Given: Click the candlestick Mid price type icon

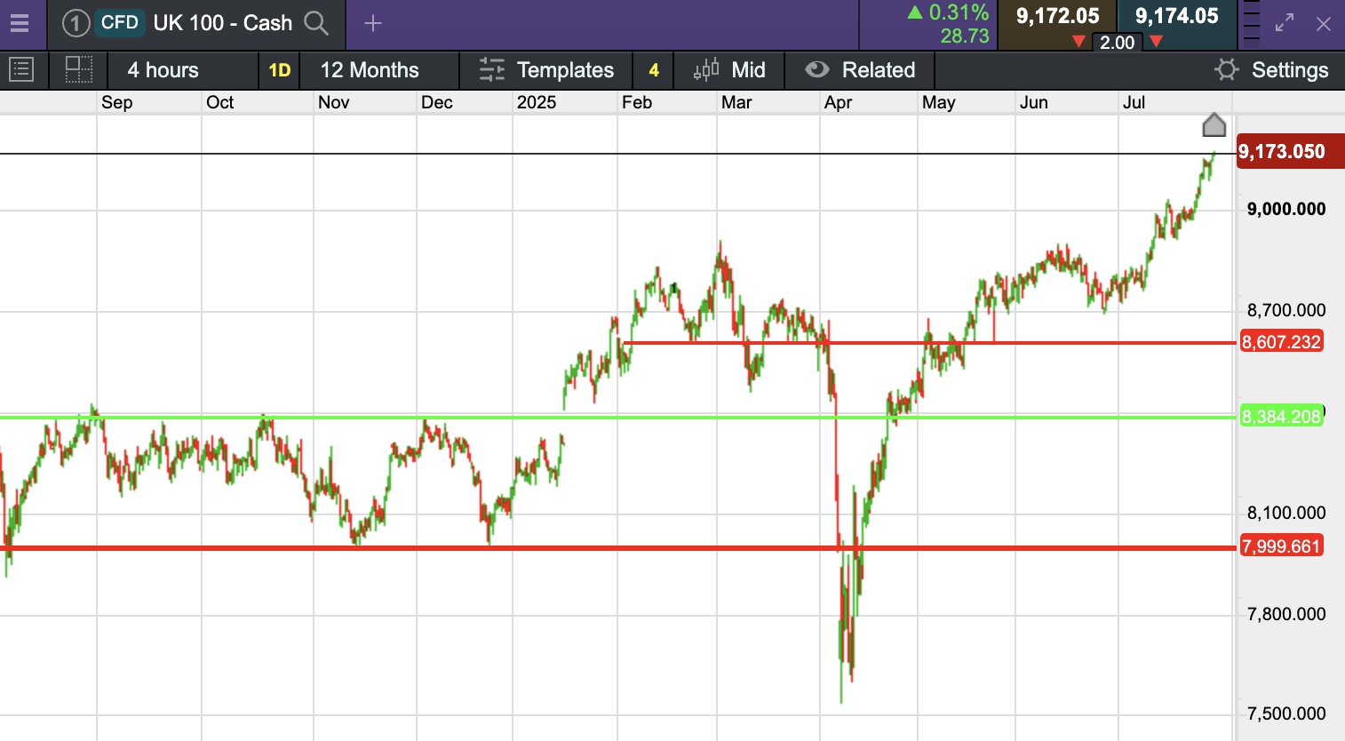Looking at the screenshot, I should pyautogui.click(x=706, y=69).
